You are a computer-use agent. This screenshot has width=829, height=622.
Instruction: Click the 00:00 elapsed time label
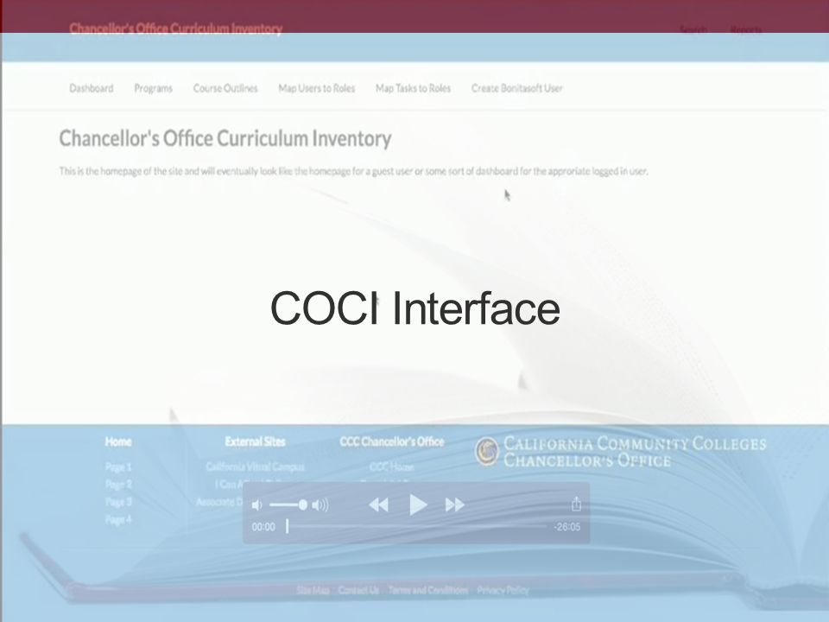point(263,527)
